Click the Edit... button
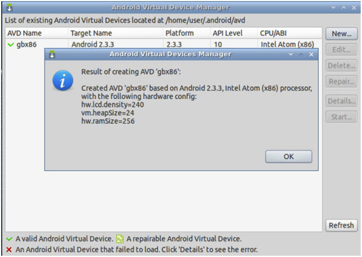362x257 pixels. coord(341,50)
